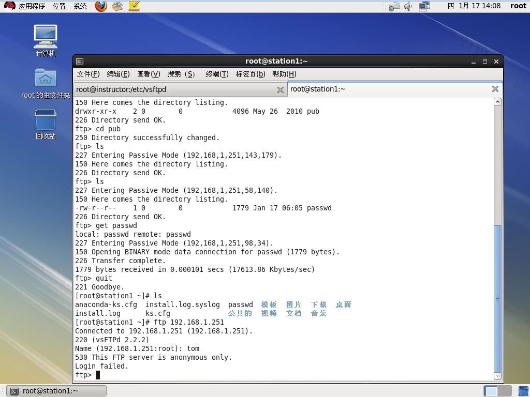Click the '桌面' directory name
530x397 pixels.
click(x=344, y=304)
